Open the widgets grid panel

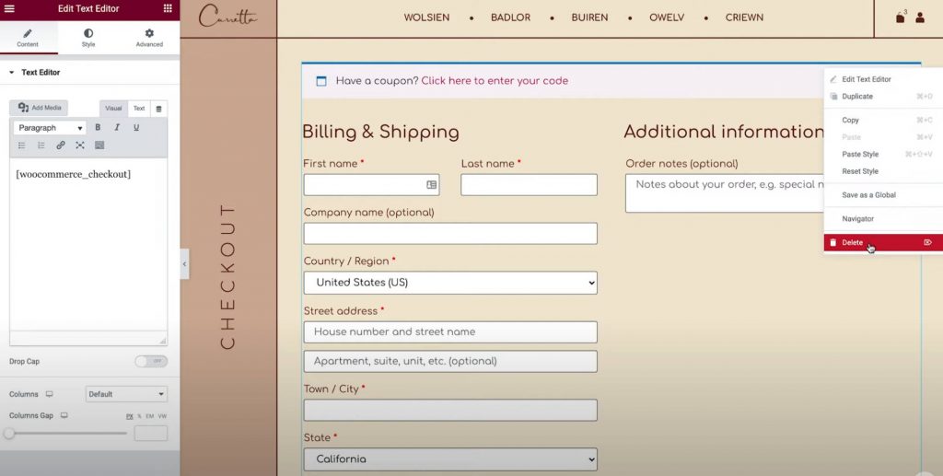click(x=168, y=8)
